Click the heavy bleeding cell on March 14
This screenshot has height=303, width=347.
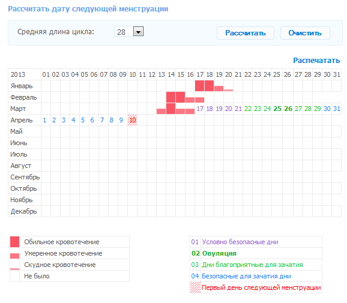[171, 109]
